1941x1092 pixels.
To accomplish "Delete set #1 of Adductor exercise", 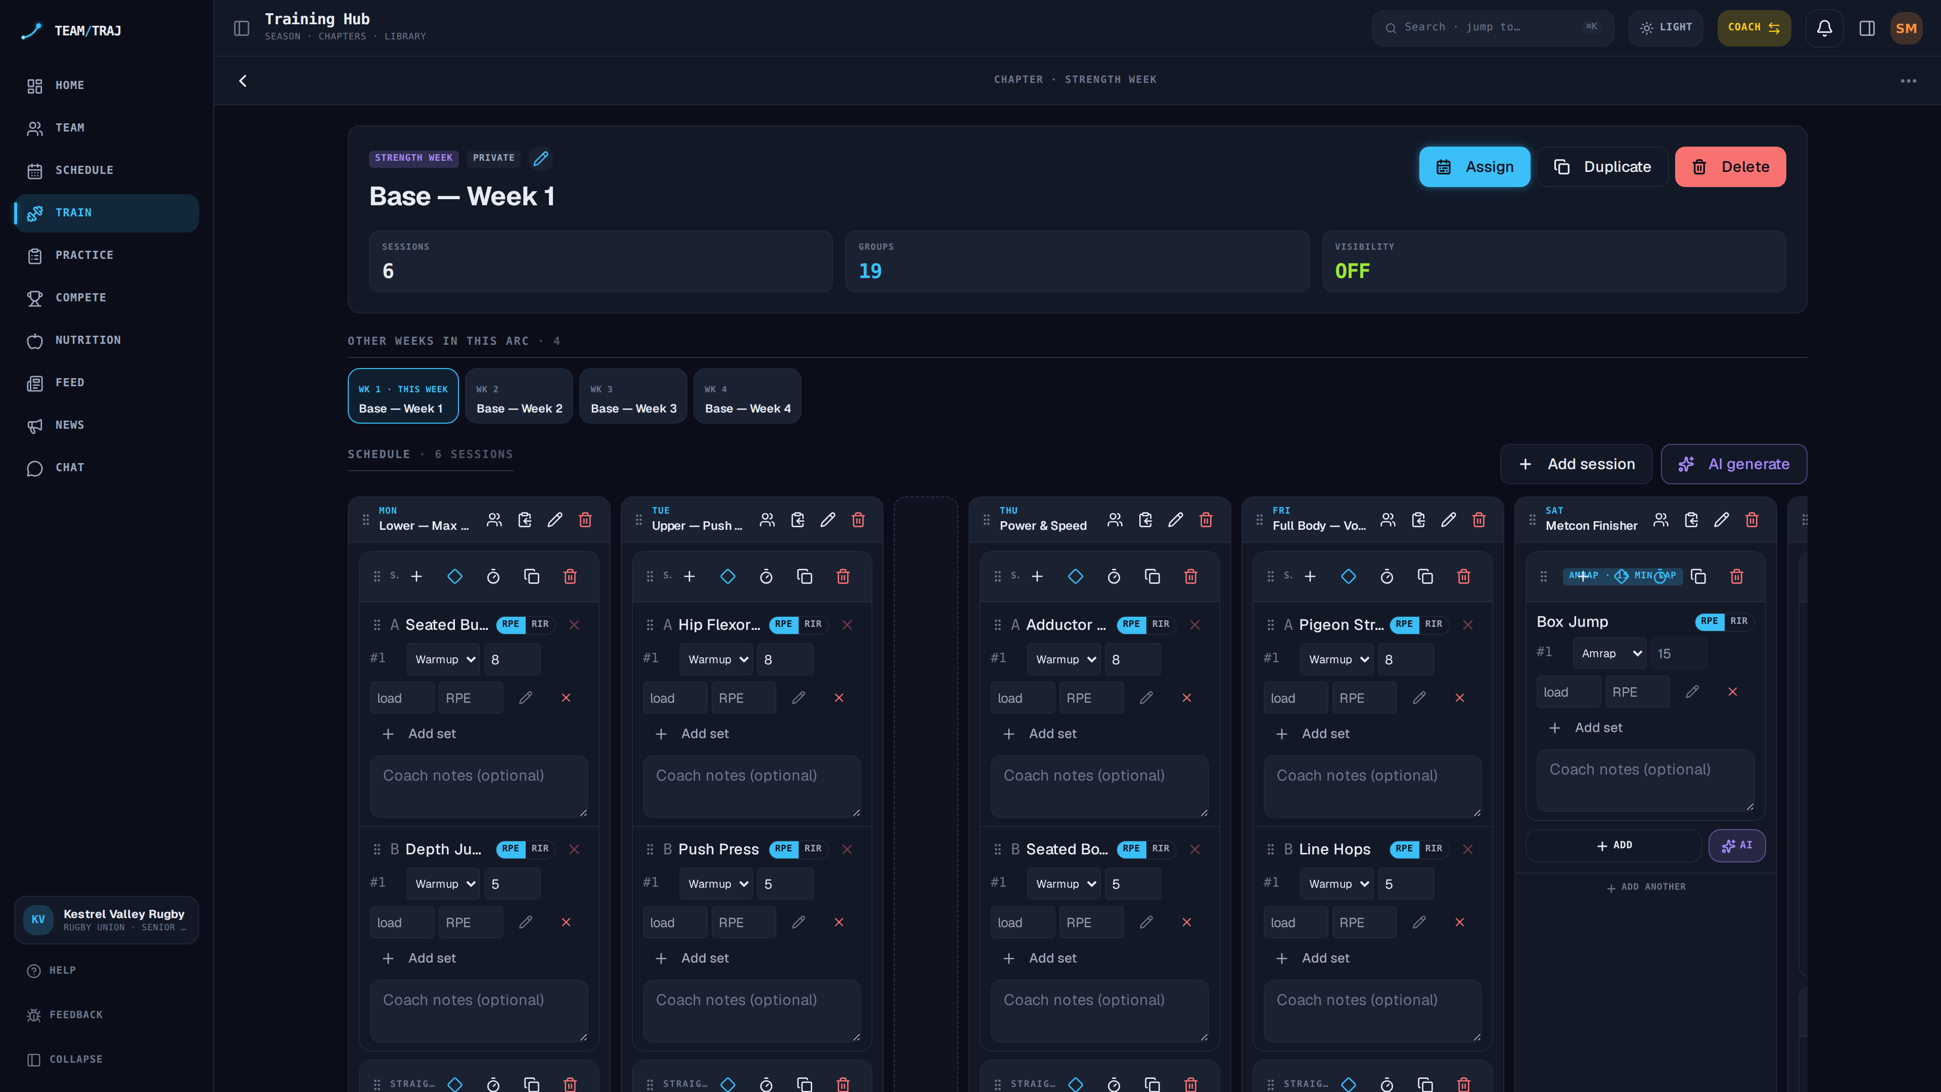I will pos(1187,698).
